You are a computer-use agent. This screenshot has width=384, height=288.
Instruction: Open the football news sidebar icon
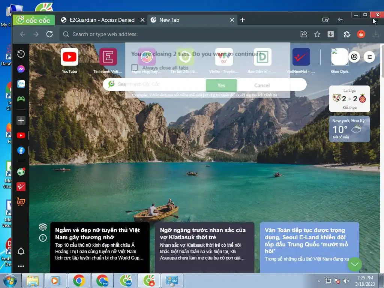point(21,172)
